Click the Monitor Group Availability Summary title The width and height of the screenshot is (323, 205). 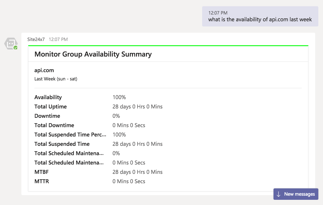pos(93,54)
